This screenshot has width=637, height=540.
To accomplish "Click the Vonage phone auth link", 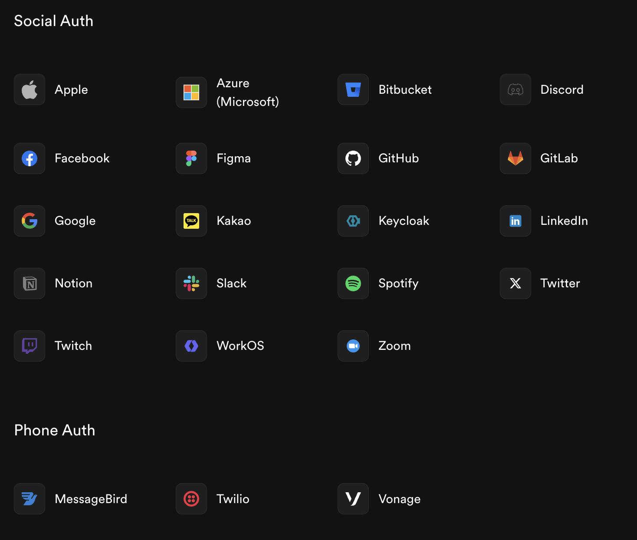I will click(399, 499).
